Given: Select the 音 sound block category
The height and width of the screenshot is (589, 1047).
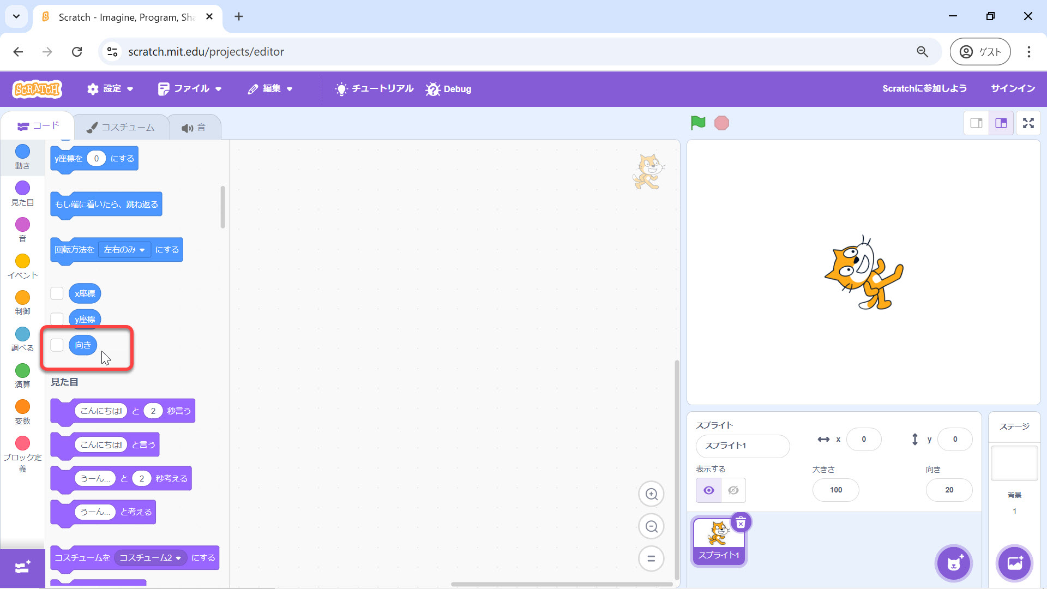Looking at the screenshot, I should pyautogui.click(x=22, y=230).
